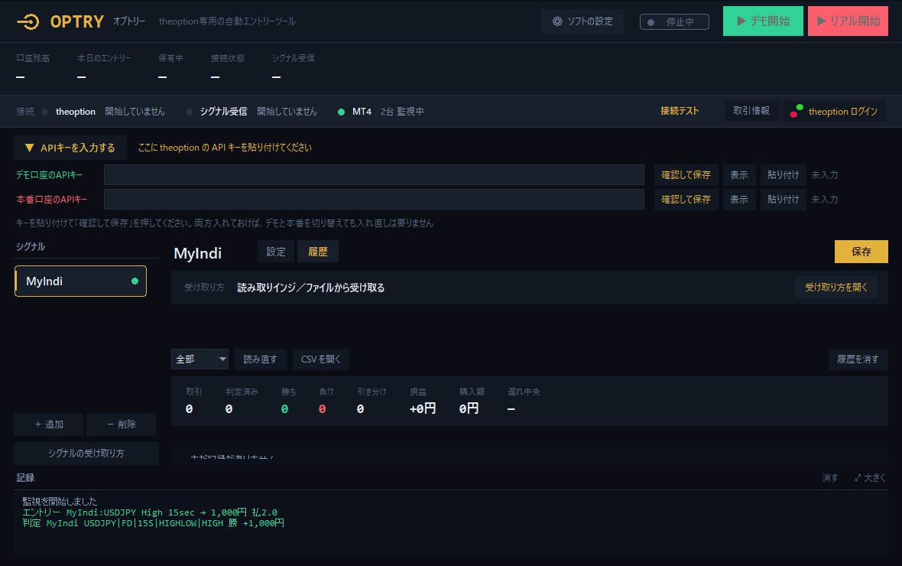
Task: Open the 全部 filter dropdown
Action: [x=200, y=359]
